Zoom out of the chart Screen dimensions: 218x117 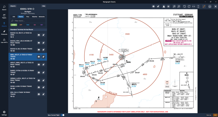pyautogui.click(x=179, y=7)
